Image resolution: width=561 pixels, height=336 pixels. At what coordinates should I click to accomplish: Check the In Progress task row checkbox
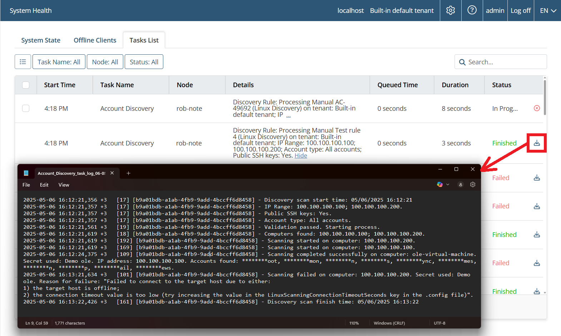(26, 108)
